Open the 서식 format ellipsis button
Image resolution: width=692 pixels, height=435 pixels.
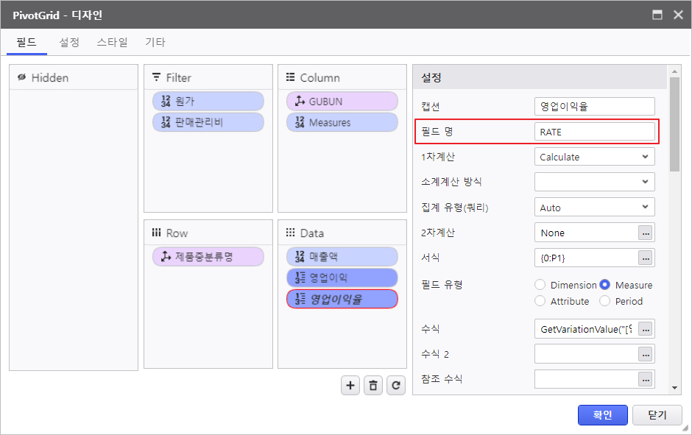point(645,258)
